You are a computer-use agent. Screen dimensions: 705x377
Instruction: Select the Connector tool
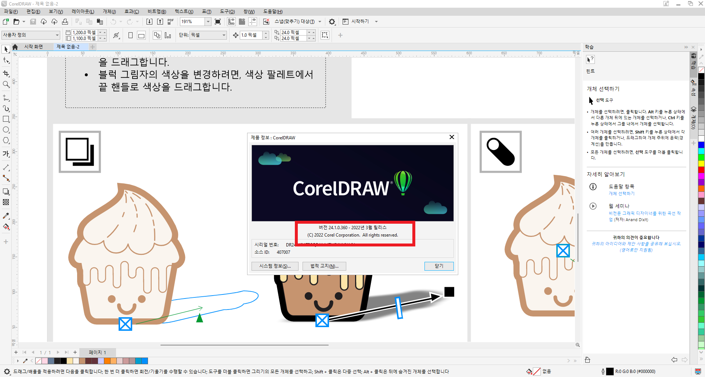pyautogui.click(x=6, y=178)
